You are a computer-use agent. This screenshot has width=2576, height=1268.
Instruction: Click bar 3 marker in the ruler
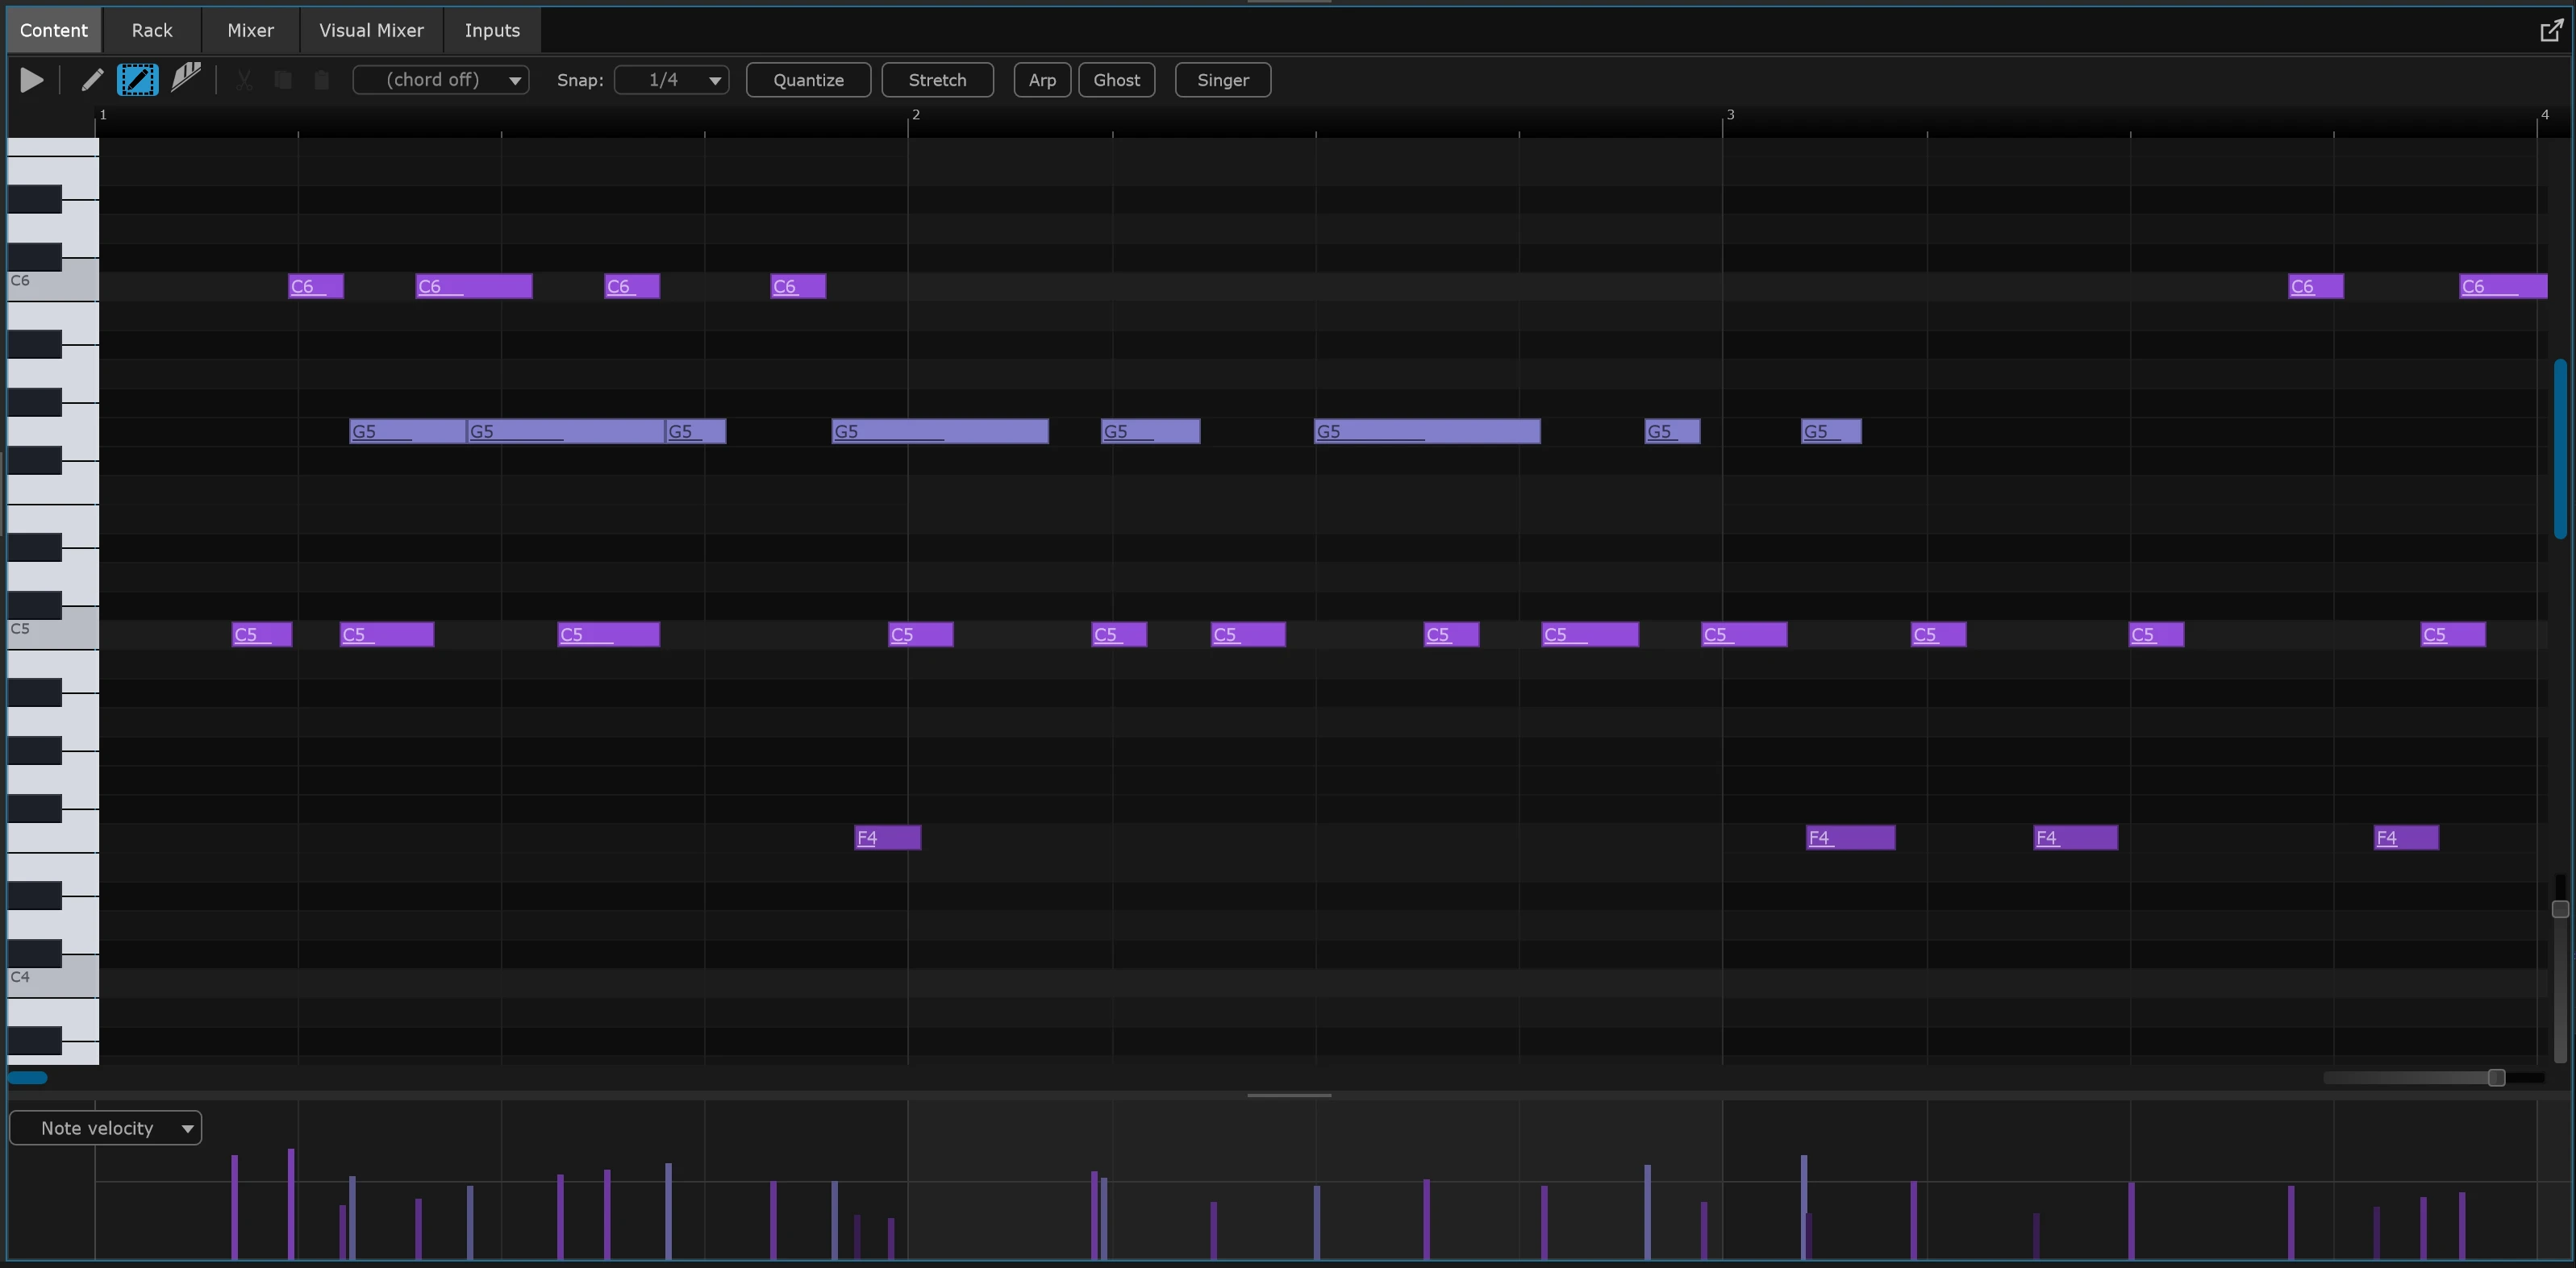1729,115
